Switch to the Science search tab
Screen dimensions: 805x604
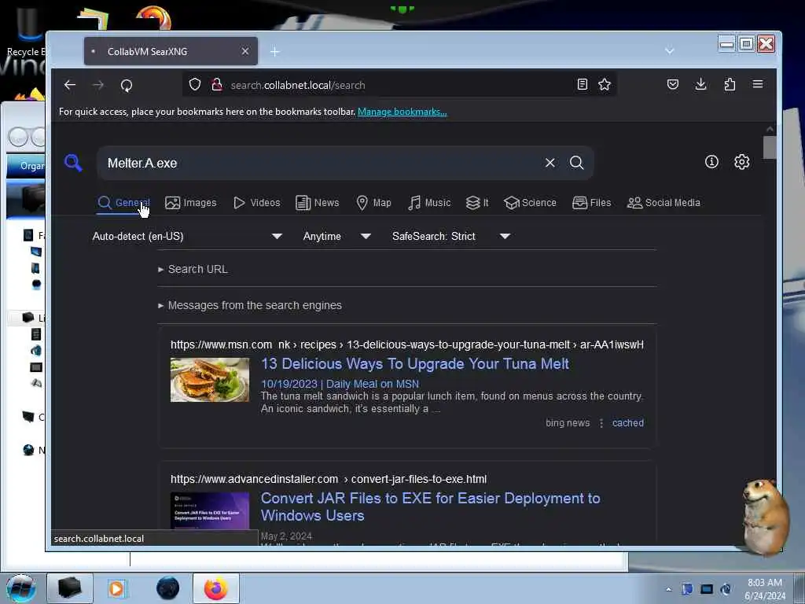tap(530, 202)
